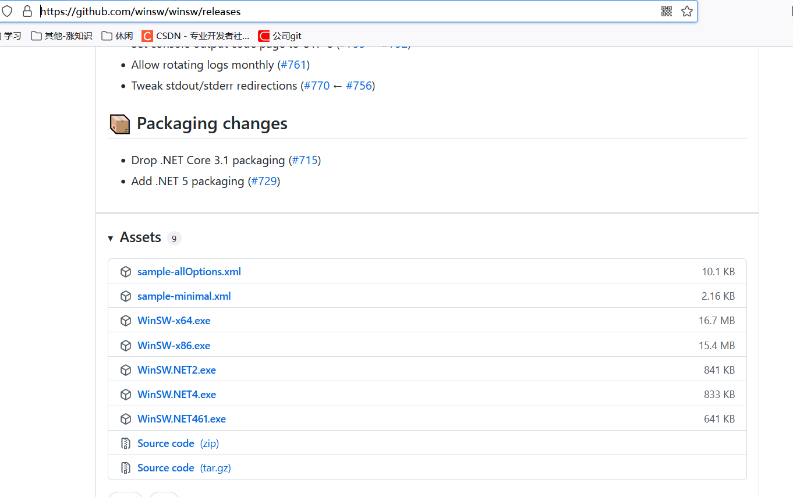Open the 其他-涨知识 bookmarks folder
Image resolution: width=793 pixels, height=497 pixels.
click(62, 36)
